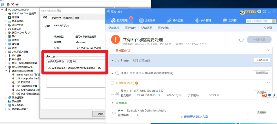277x124 pixels.
Task: Expand the 处理器 tree node
Action: (6, 17)
